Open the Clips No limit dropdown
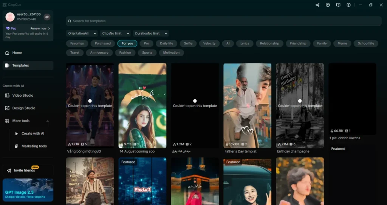Viewport: 387px width, 205px height. [x=115, y=34]
